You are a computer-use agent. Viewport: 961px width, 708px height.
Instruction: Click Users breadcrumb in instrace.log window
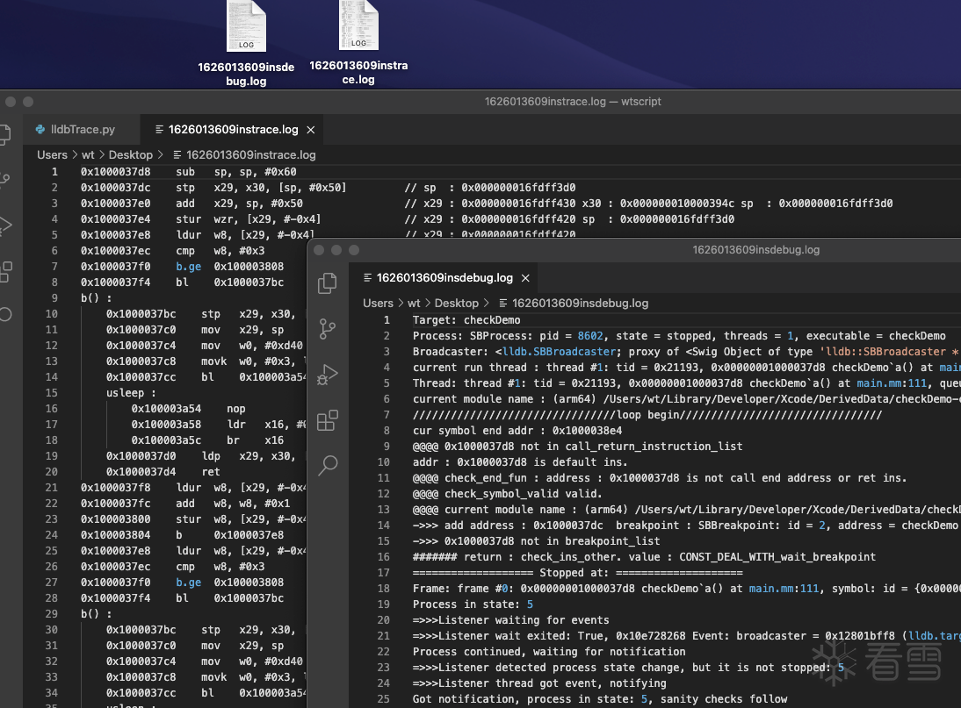52,154
